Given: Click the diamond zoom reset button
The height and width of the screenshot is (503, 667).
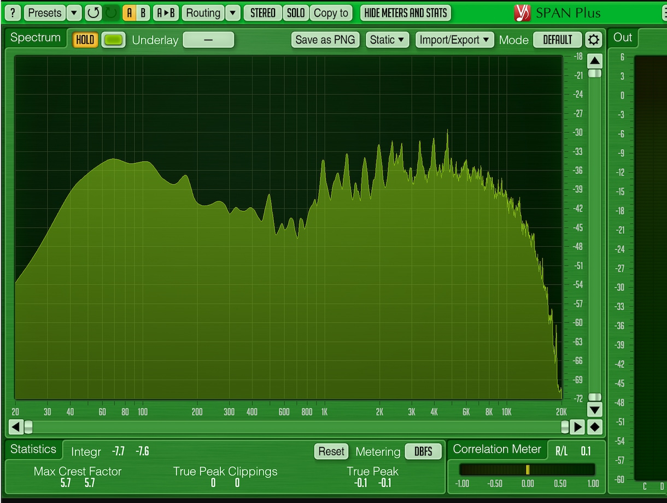Looking at the screenshot, I should [x=594, y=427].
